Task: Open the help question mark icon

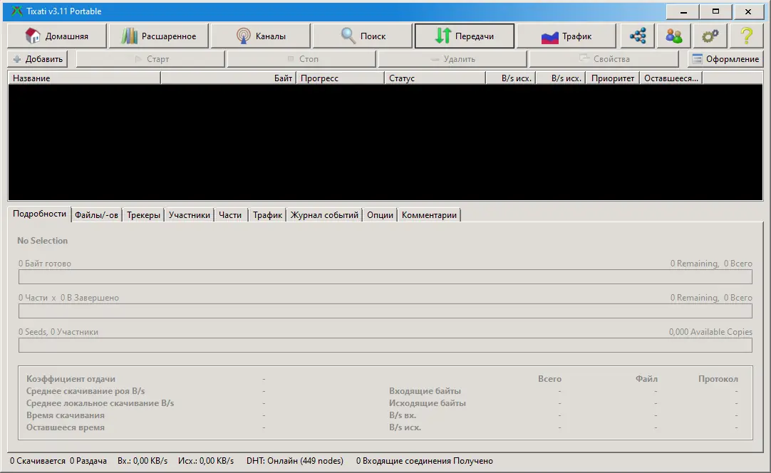Action: tap(746, 36)
